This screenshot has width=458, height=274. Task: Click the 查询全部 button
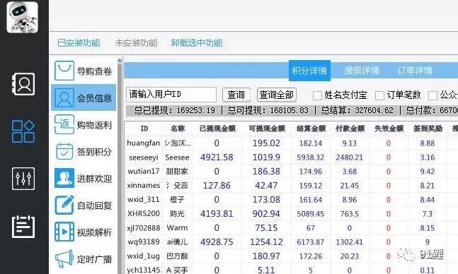point(276,95)
